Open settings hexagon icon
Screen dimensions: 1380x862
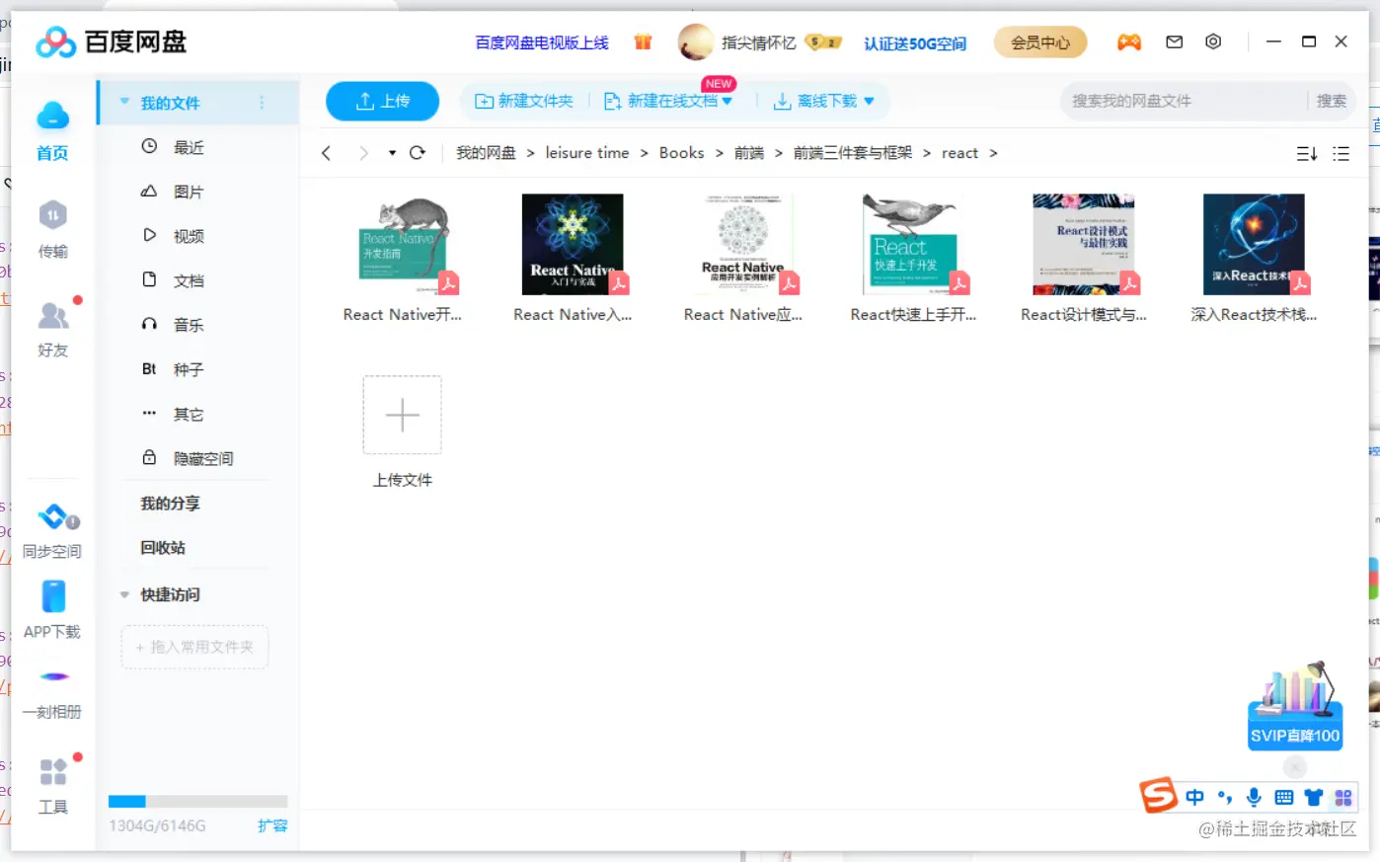click(1213, 41)
